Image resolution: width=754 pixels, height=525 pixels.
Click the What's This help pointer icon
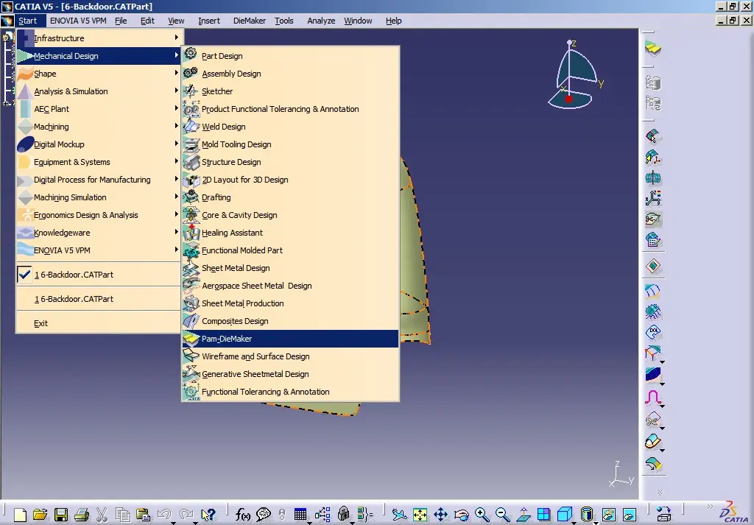[x=208, y=515]
